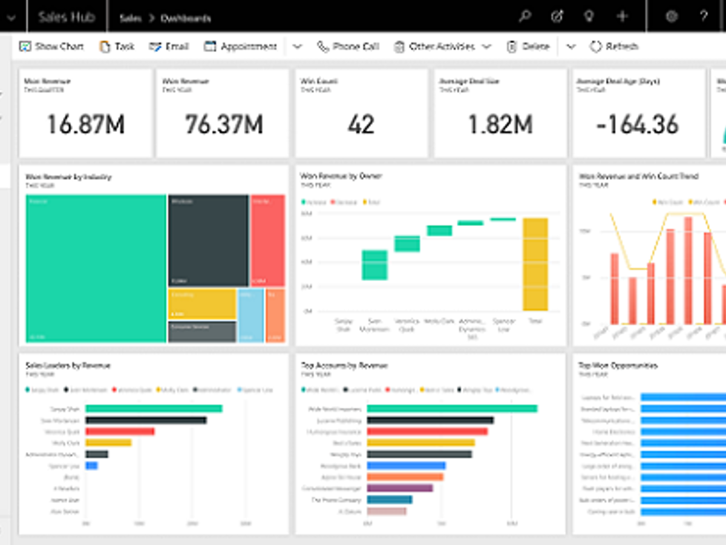Open the help question mark icon
Viewport: 726px width, 545px height.
tap(704, 17)
